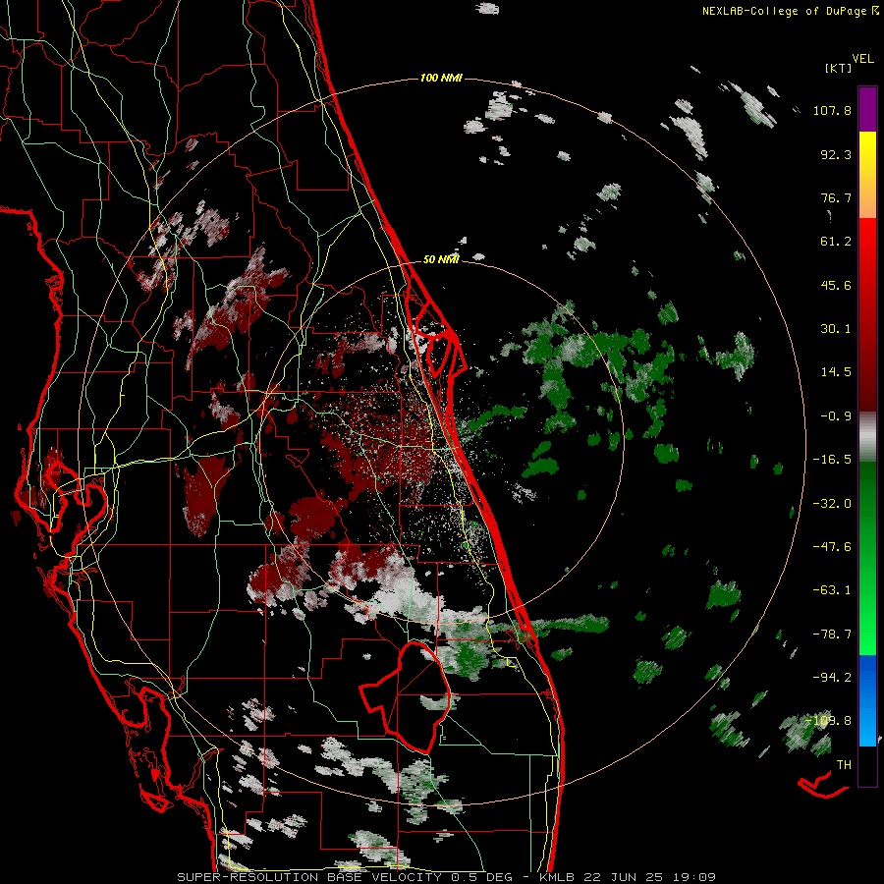Click the [KT] units label
884x884 pixels.
tap(839, 68)
